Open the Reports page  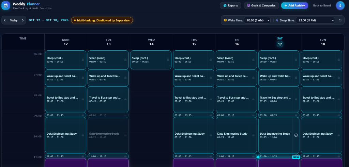pyautogui.click(x=231, y=5)
